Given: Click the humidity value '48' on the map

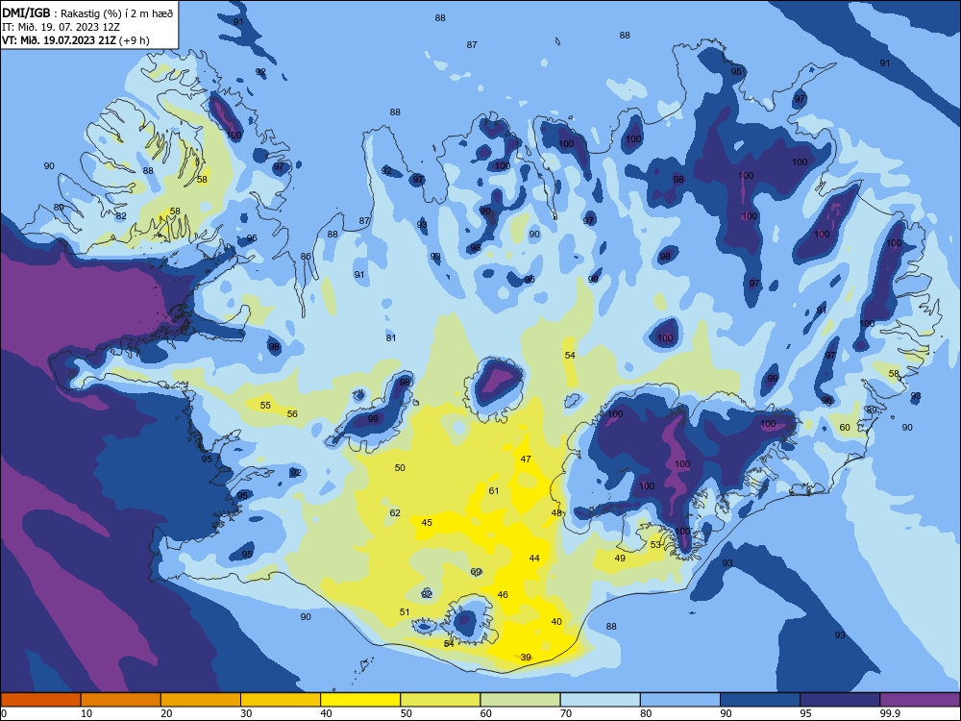Looking at the screenshot, I should (x=556, y=512).
